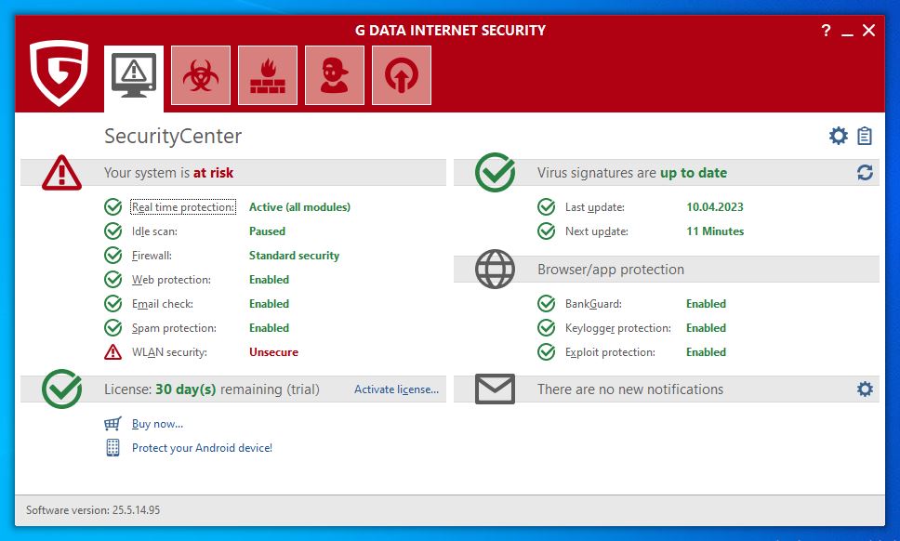900x541 pixels.
Task: Click the WLAN security red warning icon
Action: click(112, 351)
